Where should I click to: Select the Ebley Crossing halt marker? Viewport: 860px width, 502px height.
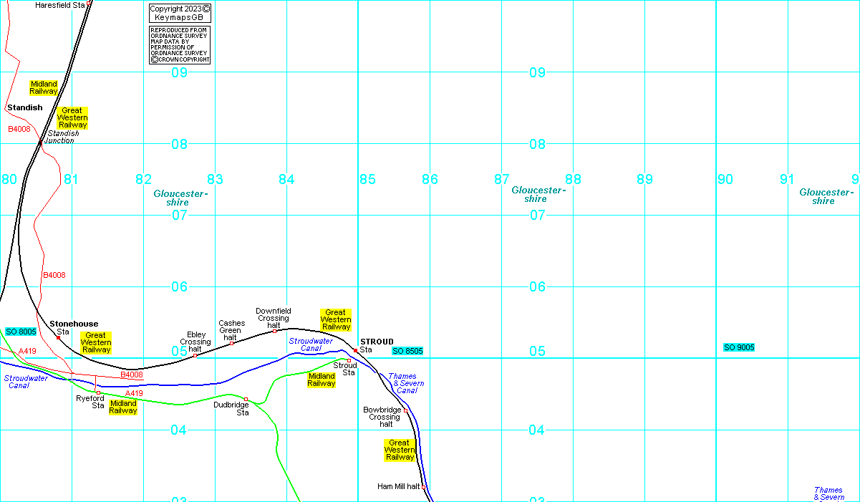195,356
